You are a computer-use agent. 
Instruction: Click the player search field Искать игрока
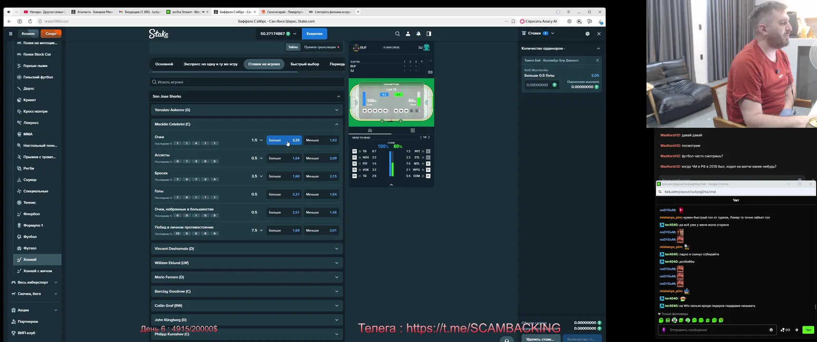pos(247,82)
